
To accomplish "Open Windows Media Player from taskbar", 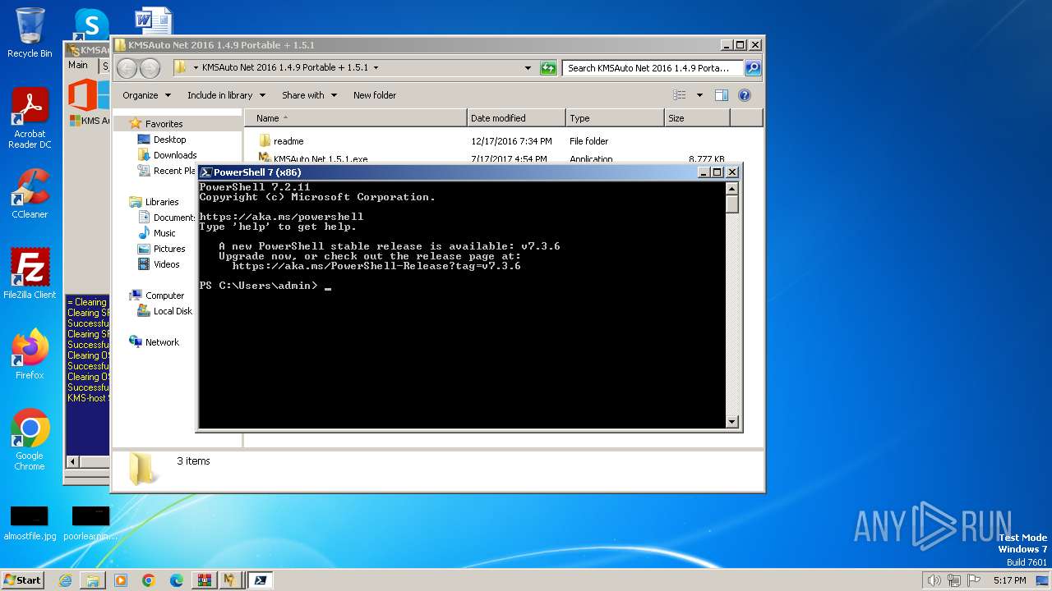I will pyautogui.click(x=121, y=580).
